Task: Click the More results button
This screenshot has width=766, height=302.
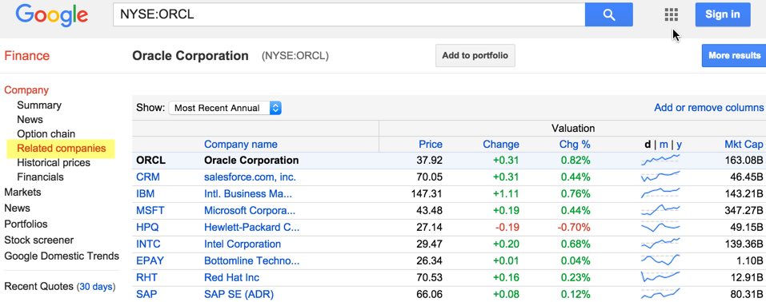Action: 734,56
